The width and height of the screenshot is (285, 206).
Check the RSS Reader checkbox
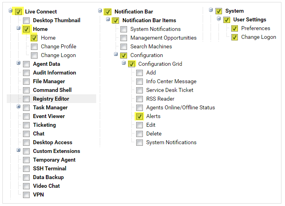pyautogui.click(x=139, y=99)
